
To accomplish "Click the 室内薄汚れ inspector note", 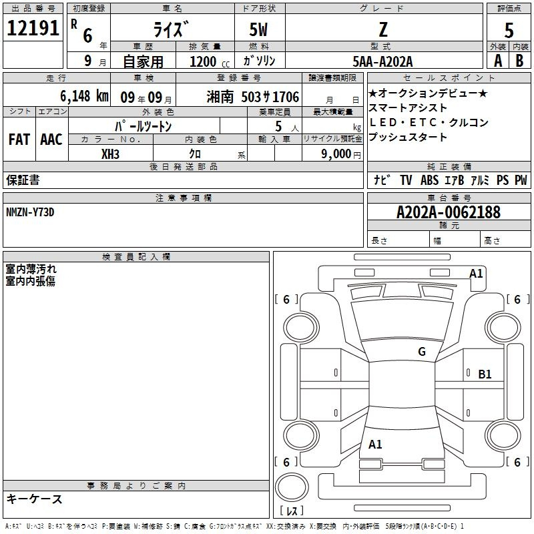I will point(31,269).
